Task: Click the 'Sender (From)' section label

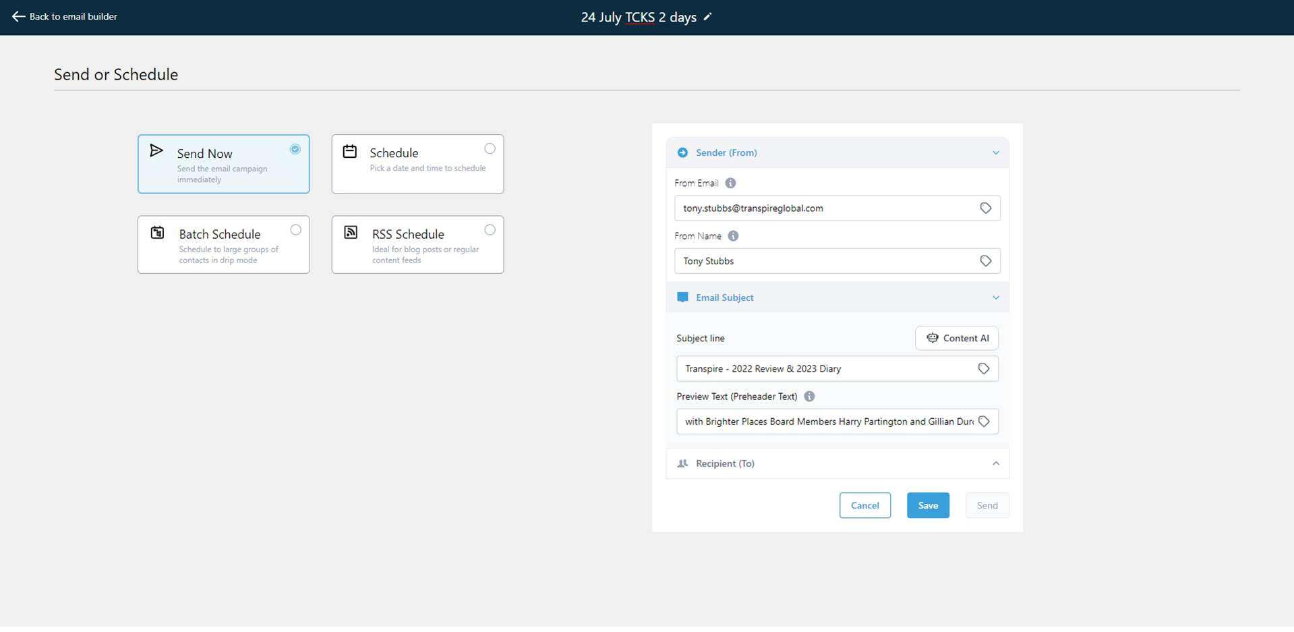Action: [726, 153]
